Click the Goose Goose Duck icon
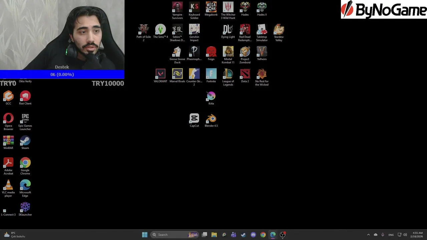The width and height of the screenshot is (427, 240). click(177, 55)
